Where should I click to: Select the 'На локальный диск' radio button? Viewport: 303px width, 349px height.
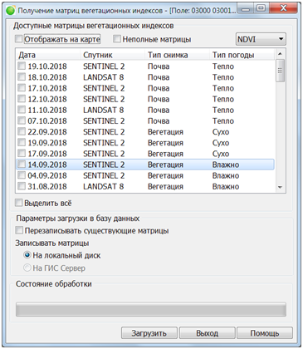27,255
